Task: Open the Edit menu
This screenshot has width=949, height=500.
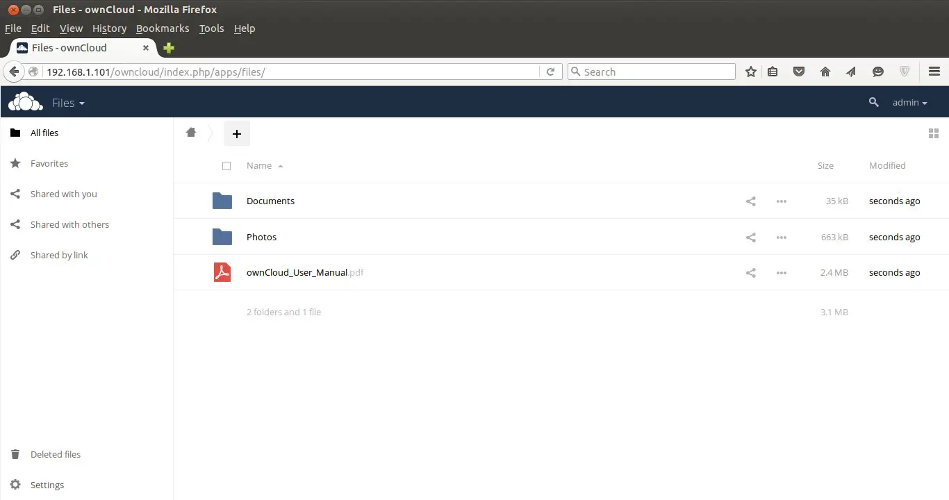Action: (40, 28)
